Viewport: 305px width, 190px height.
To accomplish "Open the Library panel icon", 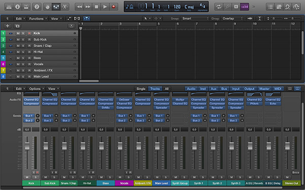I will pos(9,7).
